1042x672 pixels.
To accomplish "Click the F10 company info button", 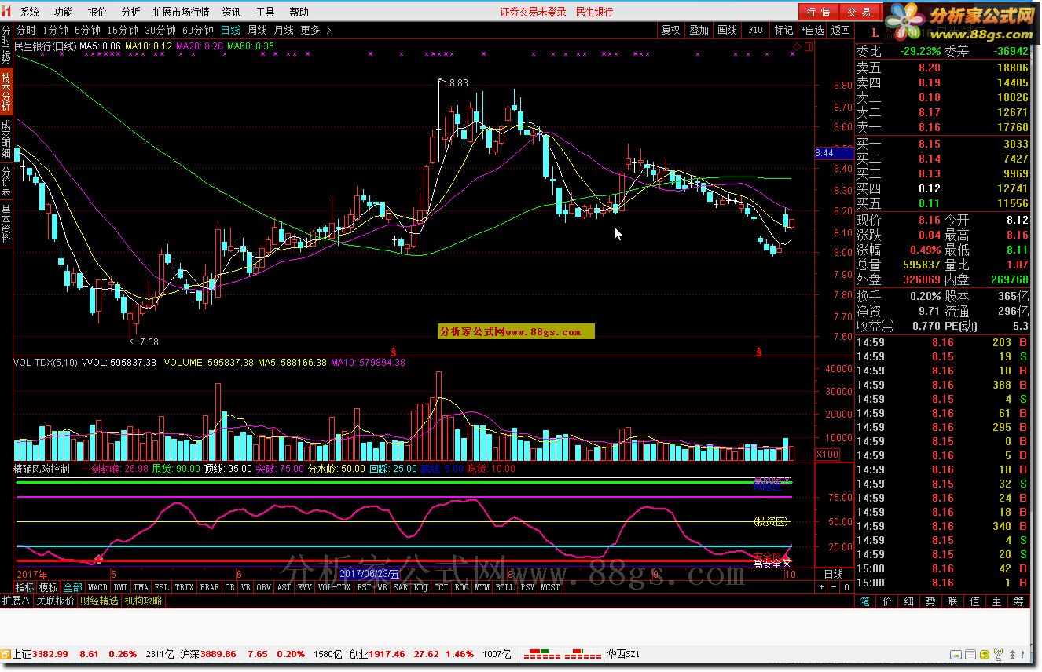I will coord(755,30).
